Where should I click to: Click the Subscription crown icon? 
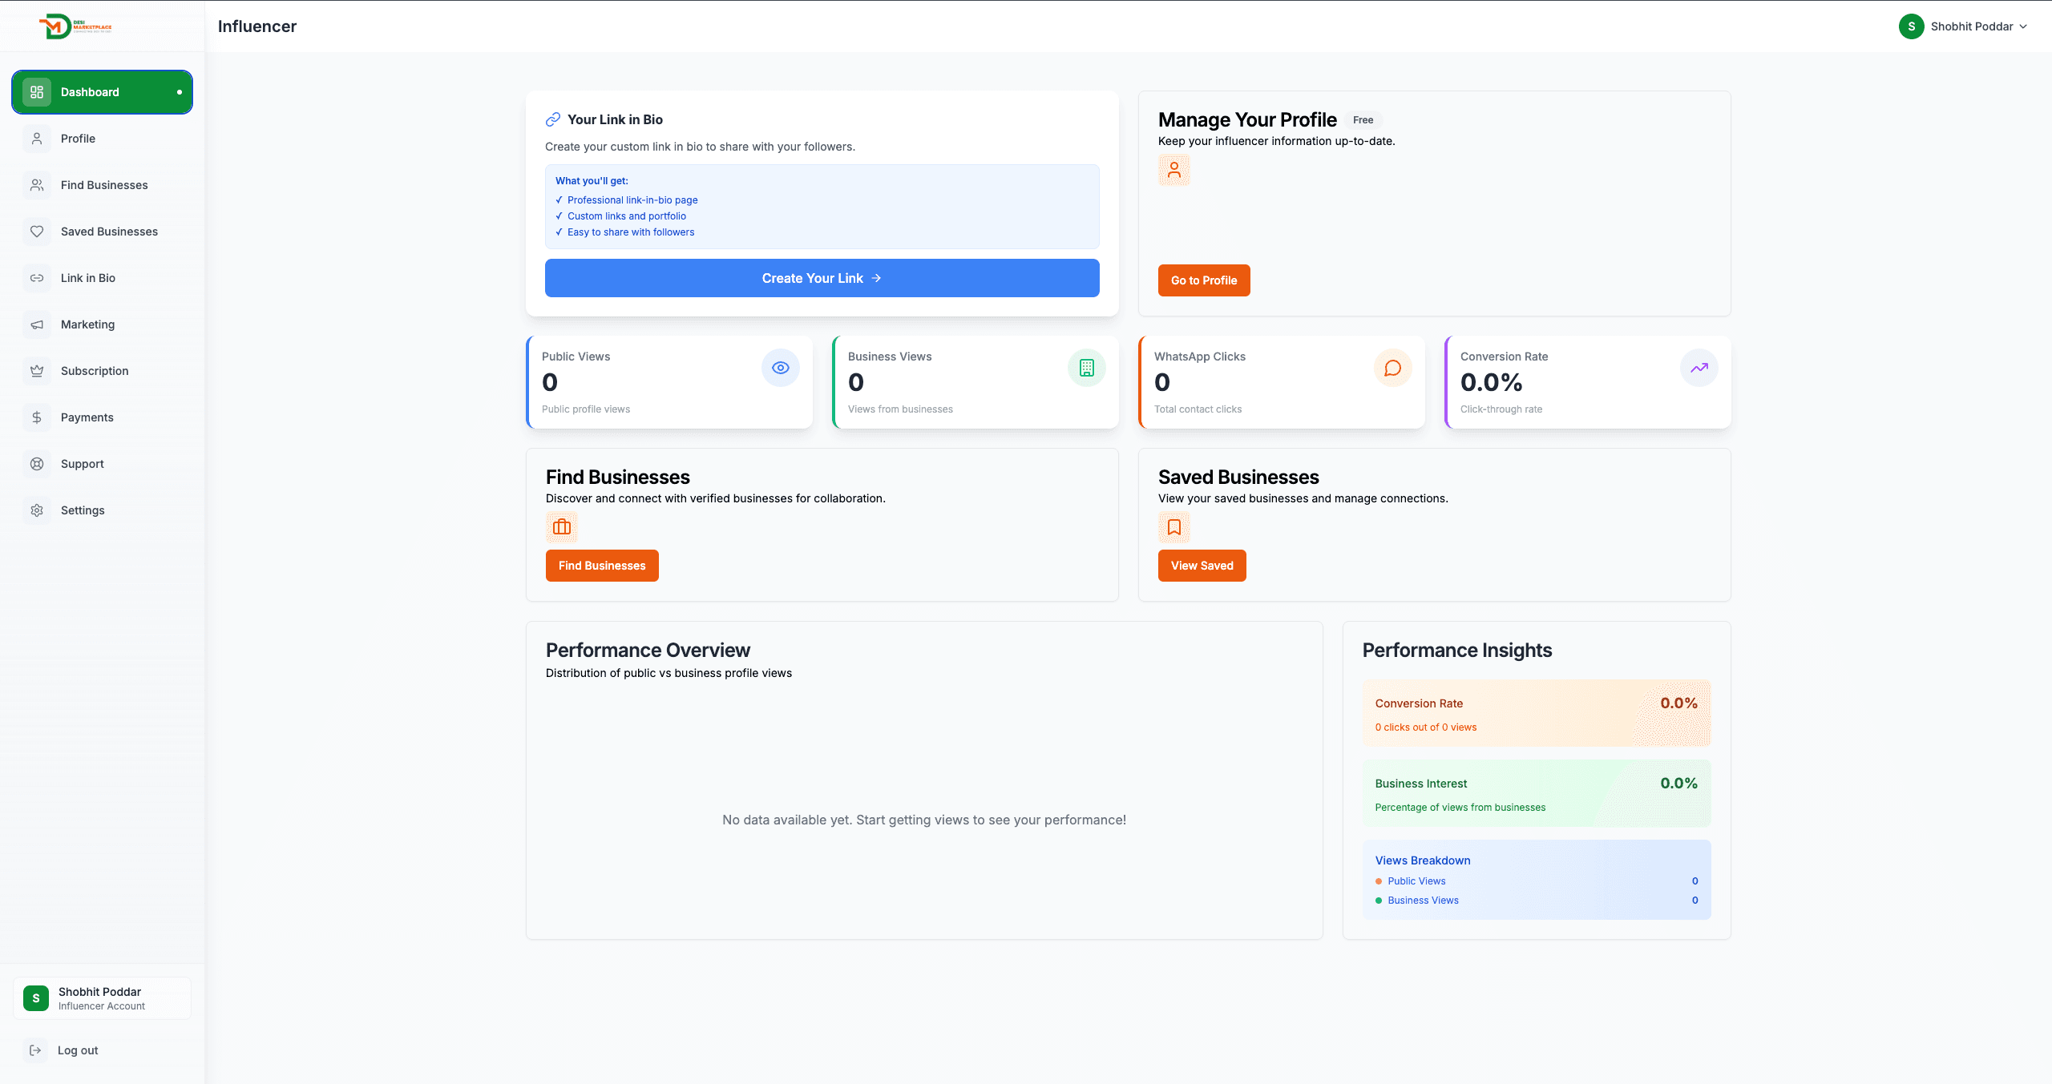click(x=37, y=371)
